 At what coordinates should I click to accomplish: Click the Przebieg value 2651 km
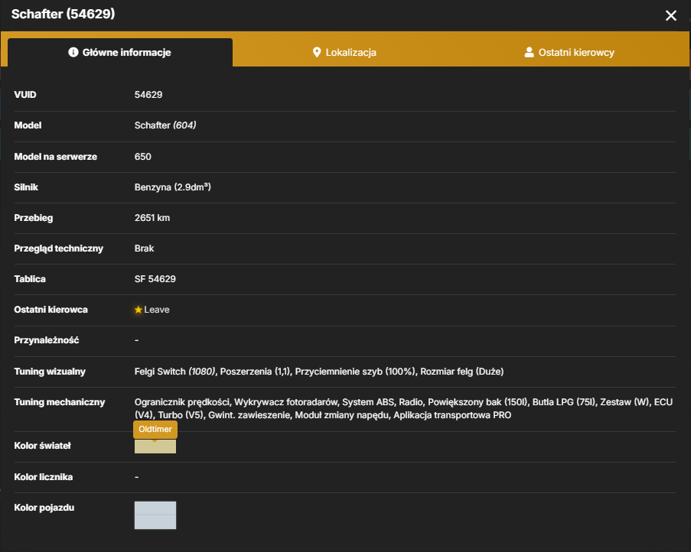coord(152,218)
